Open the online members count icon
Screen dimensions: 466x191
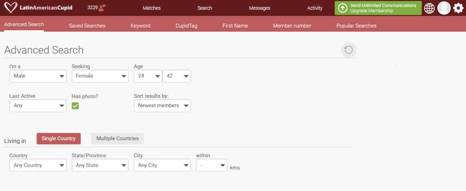pos(103,8)
